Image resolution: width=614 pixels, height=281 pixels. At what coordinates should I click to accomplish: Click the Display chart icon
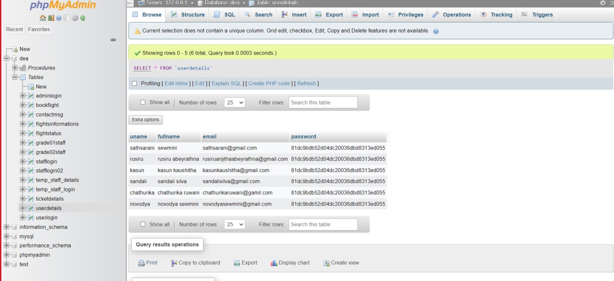[274, 263]
